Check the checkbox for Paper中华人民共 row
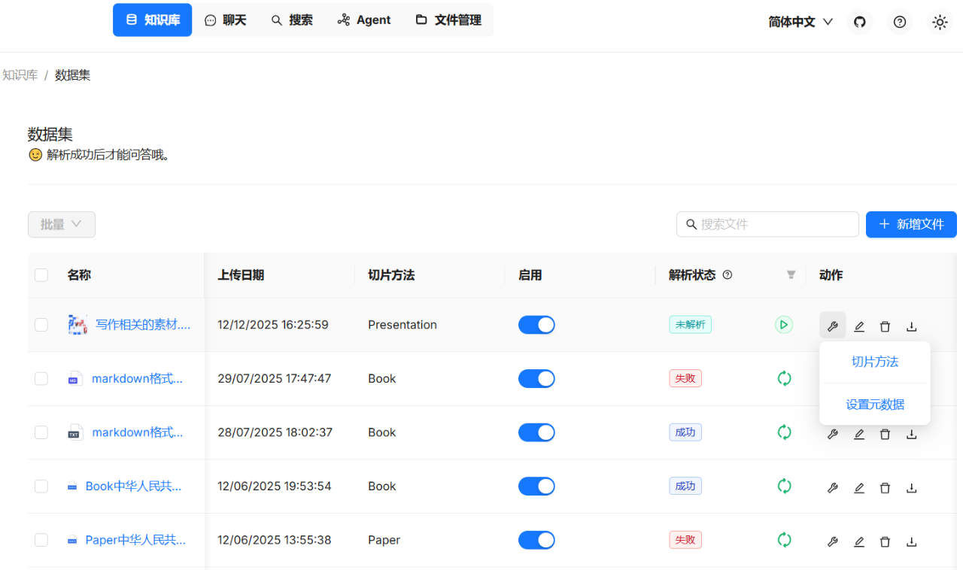 [x=41, y=540]
